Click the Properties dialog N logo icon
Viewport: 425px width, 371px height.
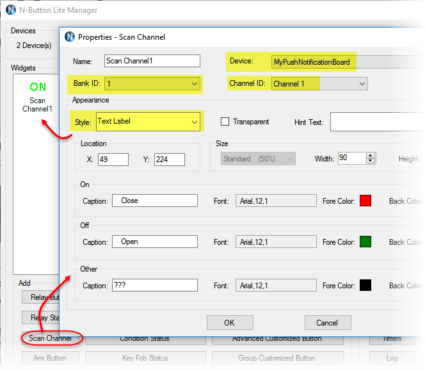pyautogui.click(x=70, y=37)
